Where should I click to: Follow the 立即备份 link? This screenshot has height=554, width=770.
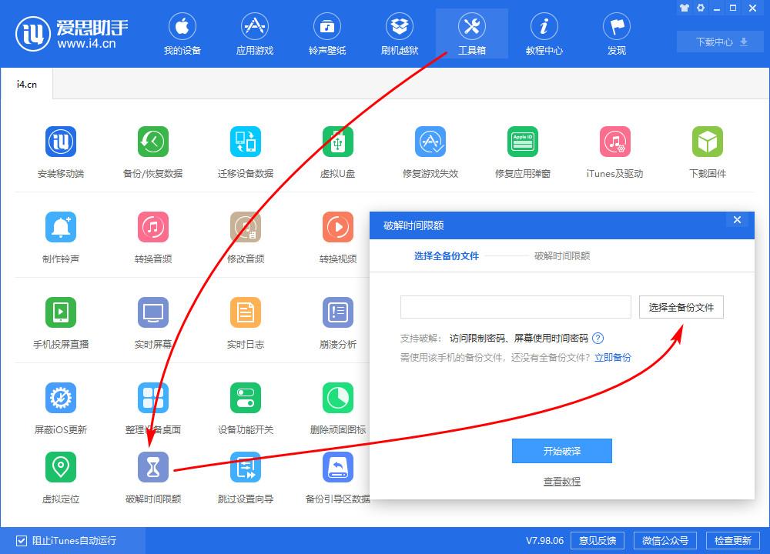point(612,357)
